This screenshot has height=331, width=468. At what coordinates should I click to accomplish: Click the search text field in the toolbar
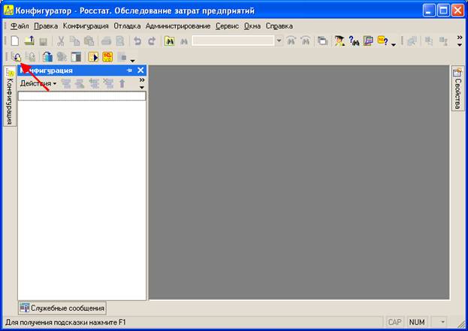point(233,41)
